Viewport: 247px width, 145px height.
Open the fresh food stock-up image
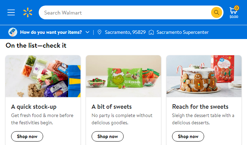[43, 76]
